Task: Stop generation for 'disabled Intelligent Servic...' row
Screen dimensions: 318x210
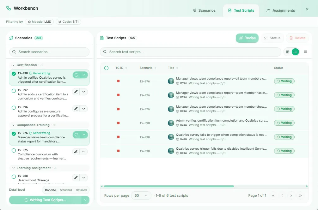Action: pos(118,151)
